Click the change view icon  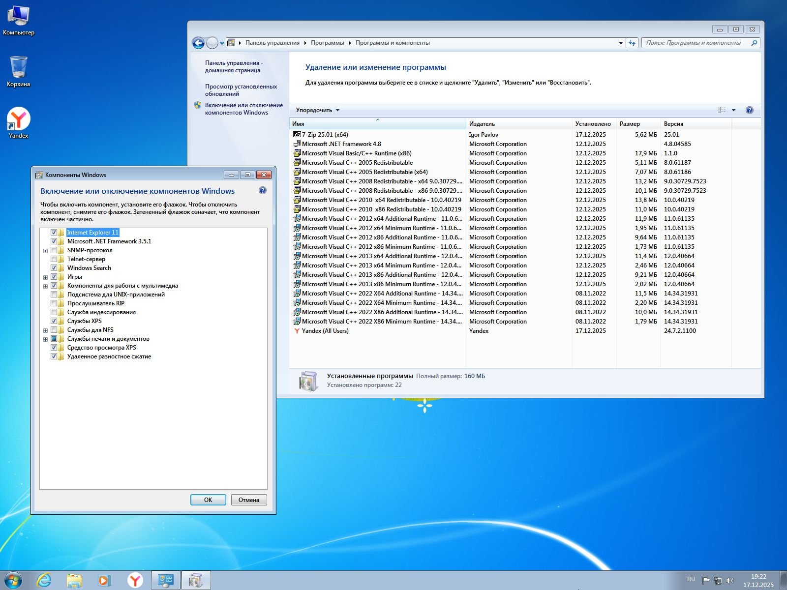722,110
